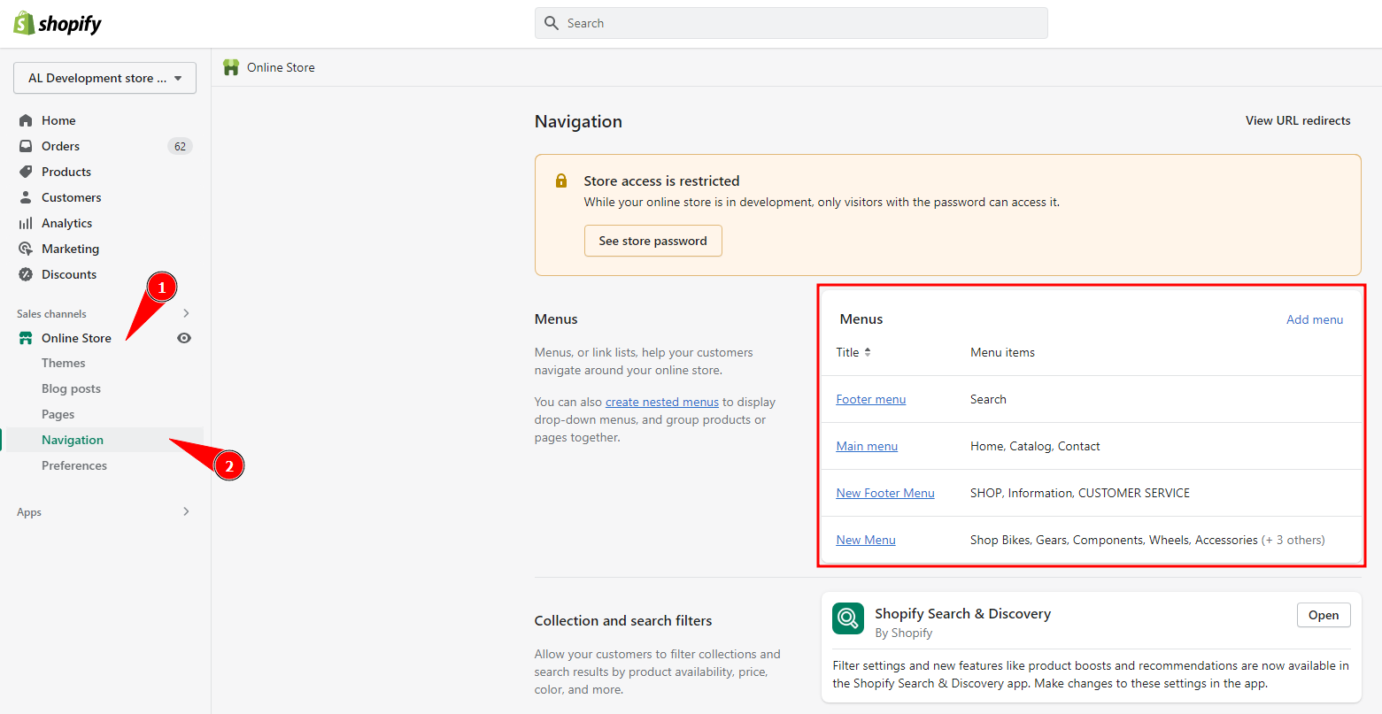Open Blog posts from the sidebar menu

coord(71,388)
